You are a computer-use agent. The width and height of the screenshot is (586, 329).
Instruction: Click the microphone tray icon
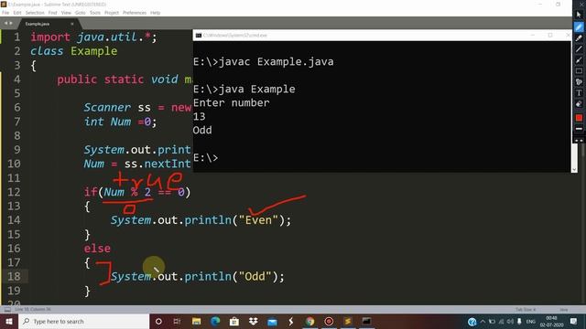(519, 322)
